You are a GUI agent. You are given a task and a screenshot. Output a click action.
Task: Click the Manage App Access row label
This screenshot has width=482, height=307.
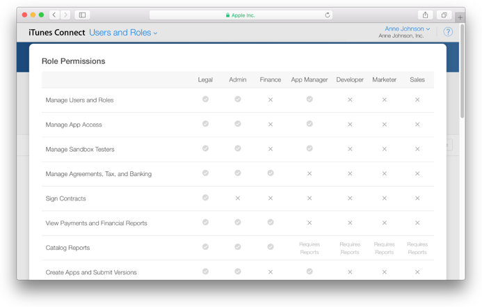pyautogui.click(x=74, y=125)
